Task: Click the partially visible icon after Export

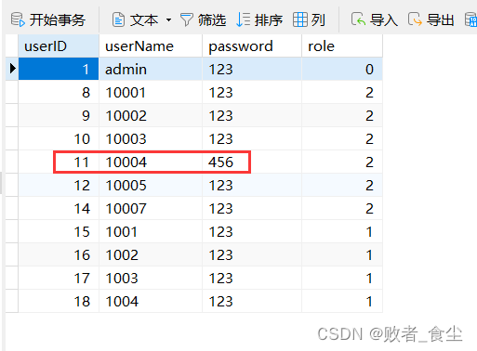Action: point(471,19)
